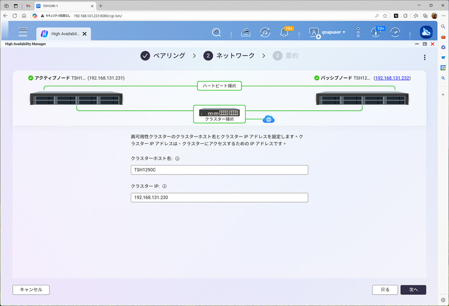Open a new browser tab

(x=100, y=6)
